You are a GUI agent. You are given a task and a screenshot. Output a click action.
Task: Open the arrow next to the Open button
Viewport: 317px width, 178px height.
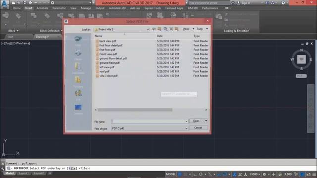(x=206, y=121)
